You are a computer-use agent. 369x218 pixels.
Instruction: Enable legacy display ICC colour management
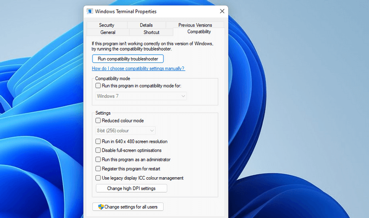(98, 178)
